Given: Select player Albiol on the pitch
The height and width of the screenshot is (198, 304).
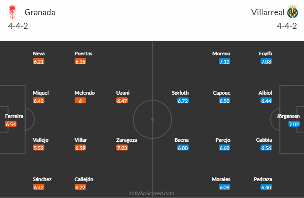Looking at the screenshot, I should [x=266, y=93].
